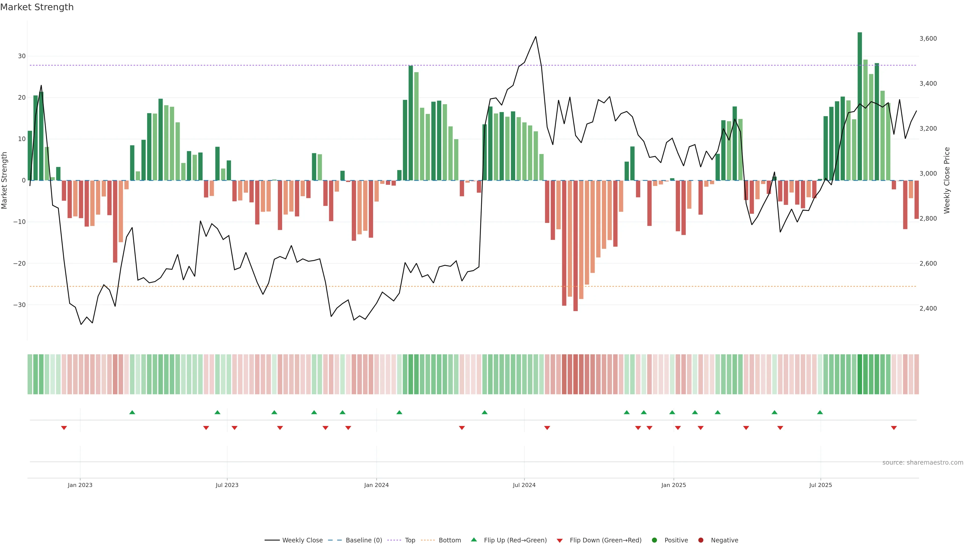Click the source sharemaestro.com text
976x549 pixels.
coord(923,463)
